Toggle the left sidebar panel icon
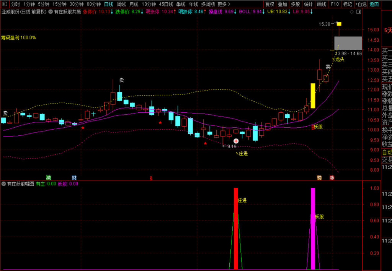This screenshot has width=392, height=271. click(x=5, y=4)
